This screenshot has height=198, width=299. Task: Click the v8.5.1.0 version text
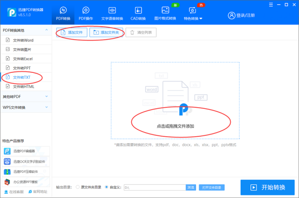[x=24, y=15]
